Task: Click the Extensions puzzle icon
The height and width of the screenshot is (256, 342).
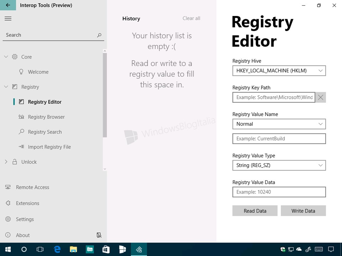Action: 8,203
